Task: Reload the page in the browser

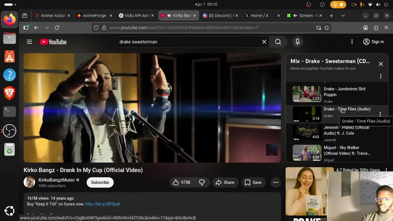Action: tap(57, 28)
